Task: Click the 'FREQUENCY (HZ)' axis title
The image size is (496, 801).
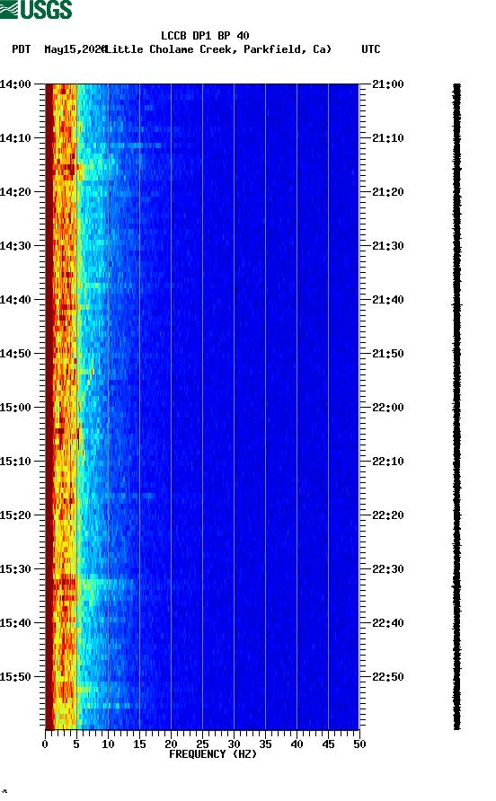Action: point(213,754)
